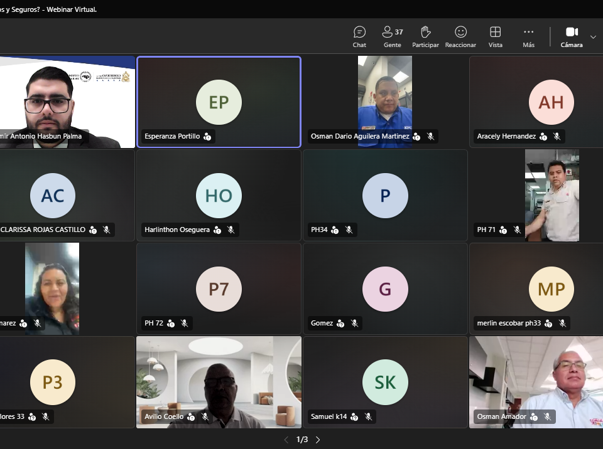Toggle the Cámara on or off
Image resolution: width=603 pixels, height=449 pixels.
coord(572,37)
